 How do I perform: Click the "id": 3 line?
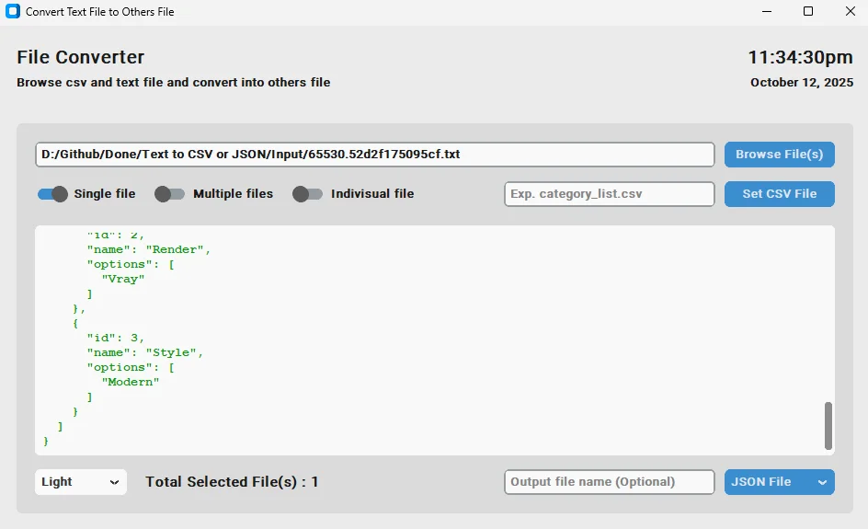tap(115, 338)
